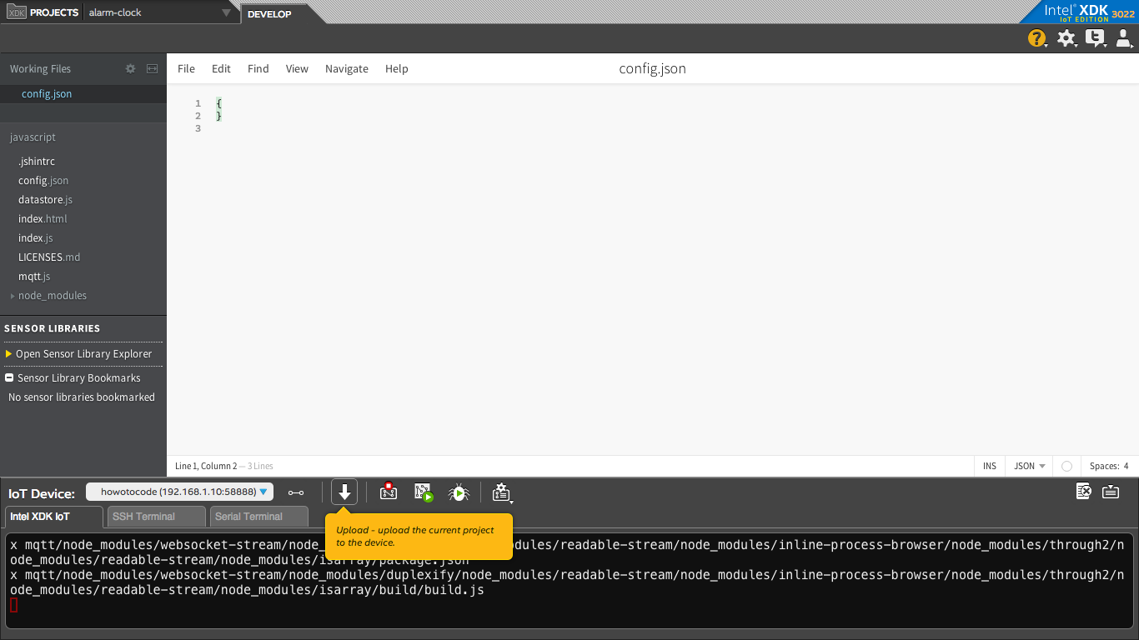Screen dimensions: 1139x640
Task: Open .jshintrc in the file tree
Action: [37, 162]
